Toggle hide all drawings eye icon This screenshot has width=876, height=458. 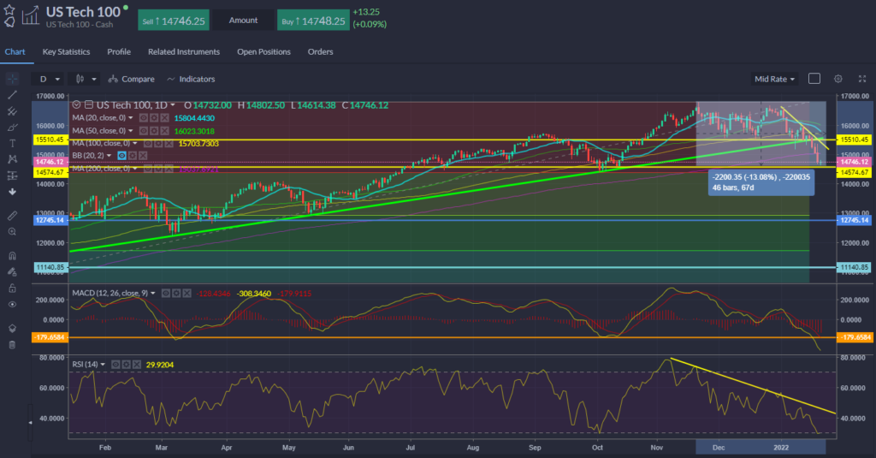click(x=12, y=304)
